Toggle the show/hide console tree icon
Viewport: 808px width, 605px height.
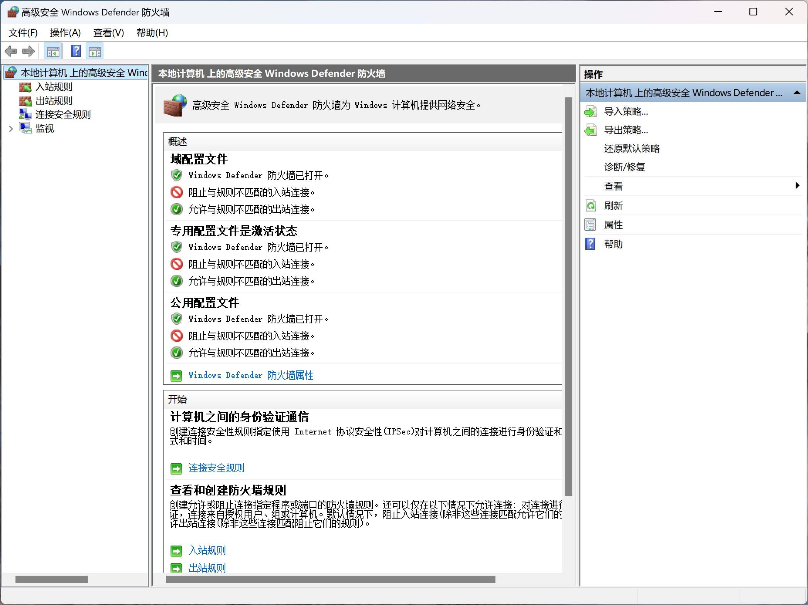[x=53, y=51]
